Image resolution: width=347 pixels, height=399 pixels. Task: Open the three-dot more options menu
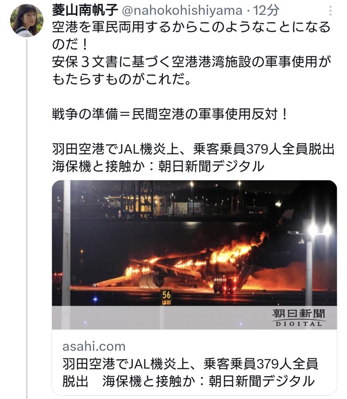coord(330,11)
